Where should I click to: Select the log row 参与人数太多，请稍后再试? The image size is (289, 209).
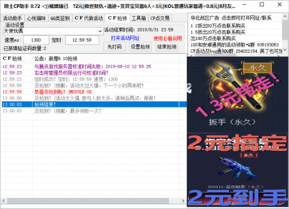click(93, 98)
